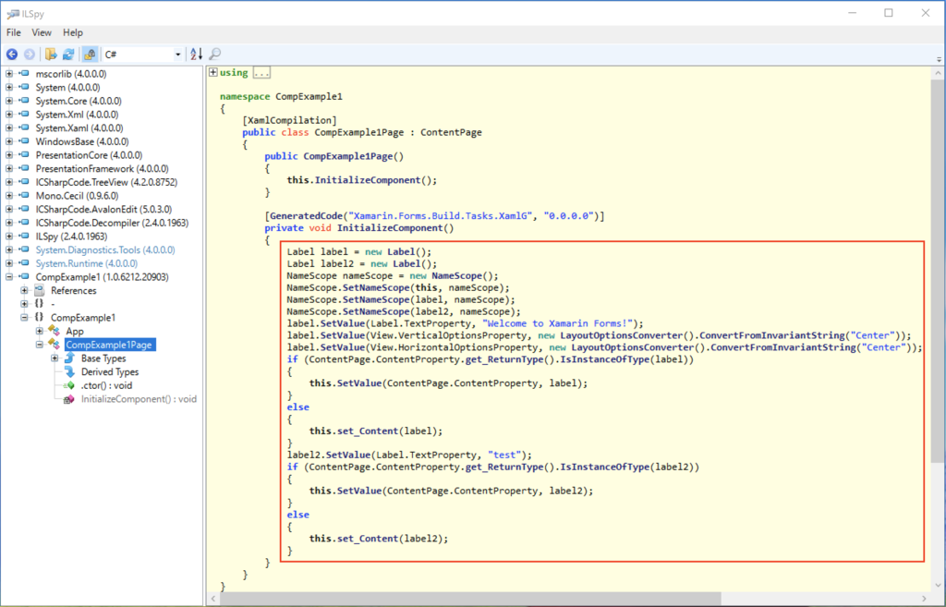Click the .ctor method icon
Viewport: 946px width, 607px height.
[x=68, y=385]
